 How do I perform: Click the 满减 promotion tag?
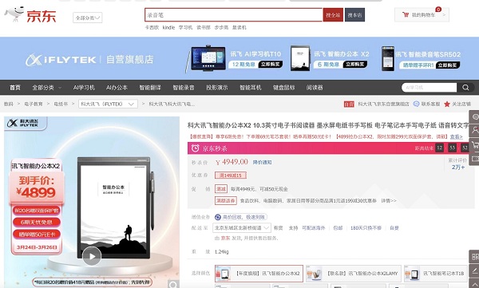pos(221,189)
